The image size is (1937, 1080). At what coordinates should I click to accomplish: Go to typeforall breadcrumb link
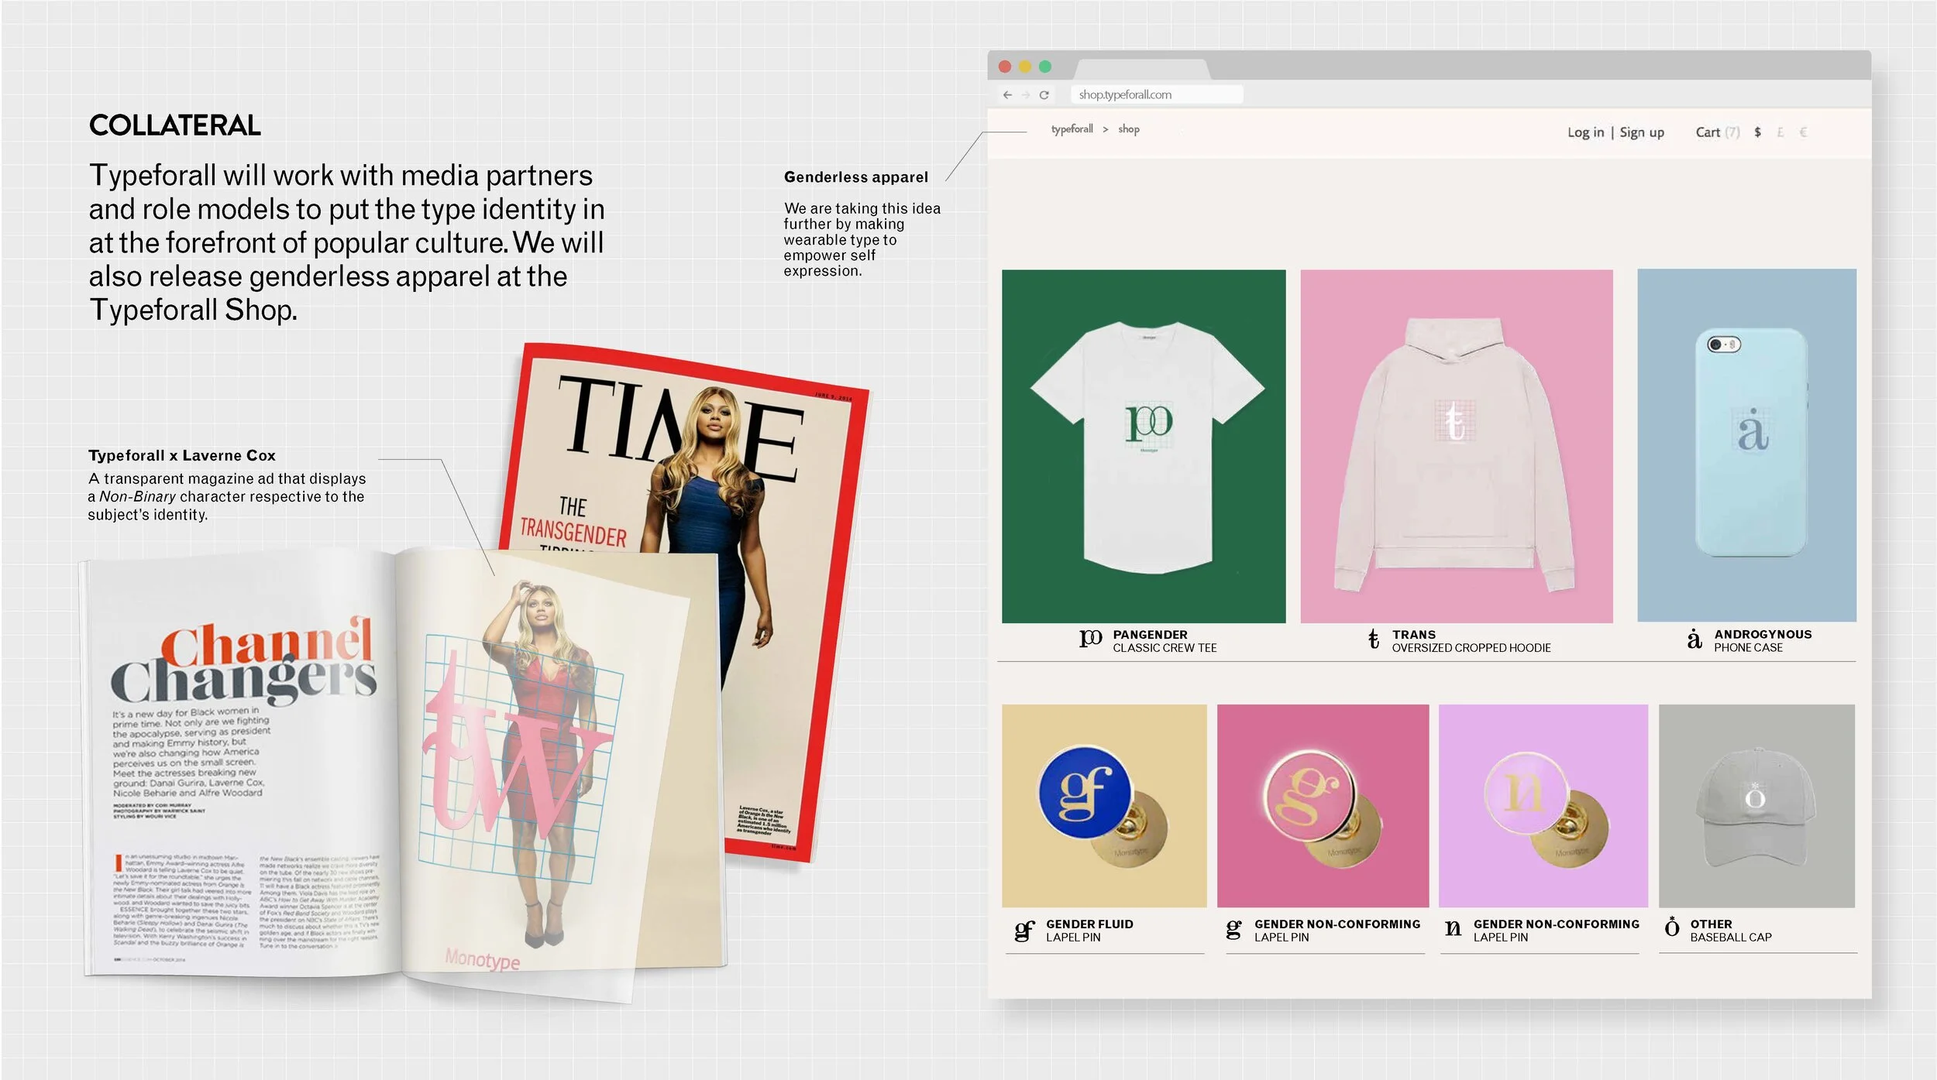pyautogui.click(x=1072, y=129)
